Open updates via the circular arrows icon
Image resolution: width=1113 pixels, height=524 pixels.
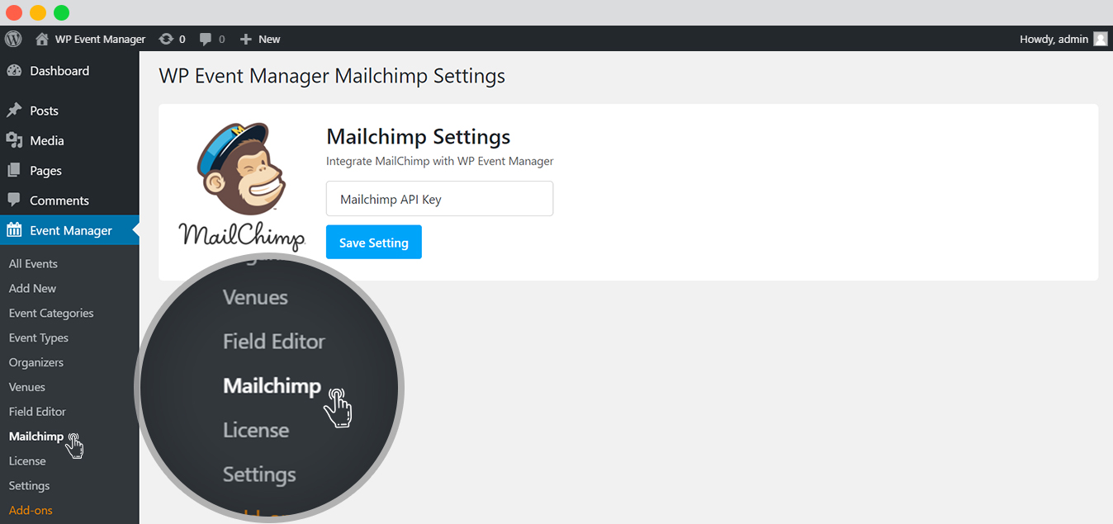click(x=166, y=39)
